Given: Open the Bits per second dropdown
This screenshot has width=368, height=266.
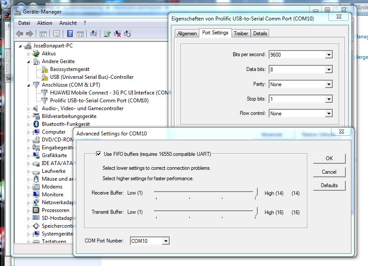Looking at the screenshot, I should pyautogui.click(x=328, y=55).
